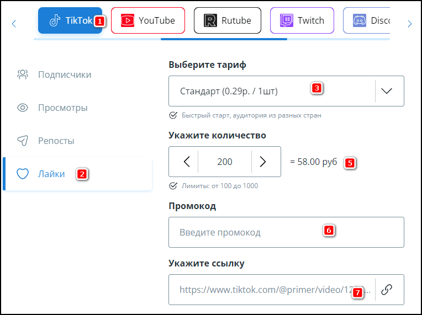Open the tariff dropdown Стандарт
Viewport: 422px width, 315px height.
click(286, 91)
